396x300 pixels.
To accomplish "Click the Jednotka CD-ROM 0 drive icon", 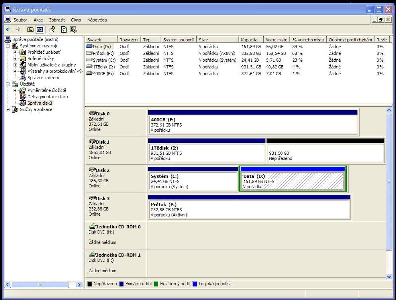I will [92, 226].
